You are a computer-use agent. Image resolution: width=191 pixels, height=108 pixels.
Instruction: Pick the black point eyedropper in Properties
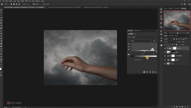[129, 44]
